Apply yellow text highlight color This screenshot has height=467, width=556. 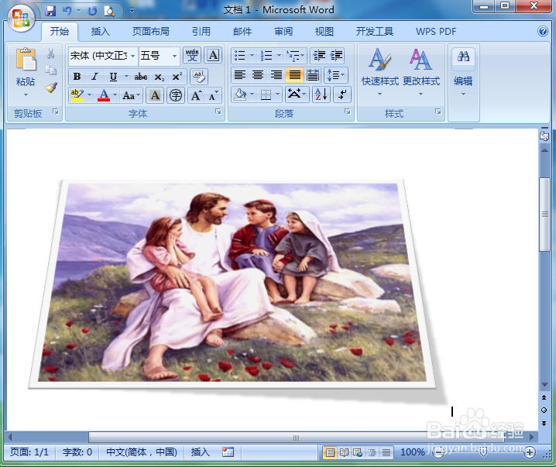pyautogui.click(x=77, y=95)
